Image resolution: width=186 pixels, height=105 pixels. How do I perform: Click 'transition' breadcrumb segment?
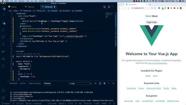(x=78, y=11)
